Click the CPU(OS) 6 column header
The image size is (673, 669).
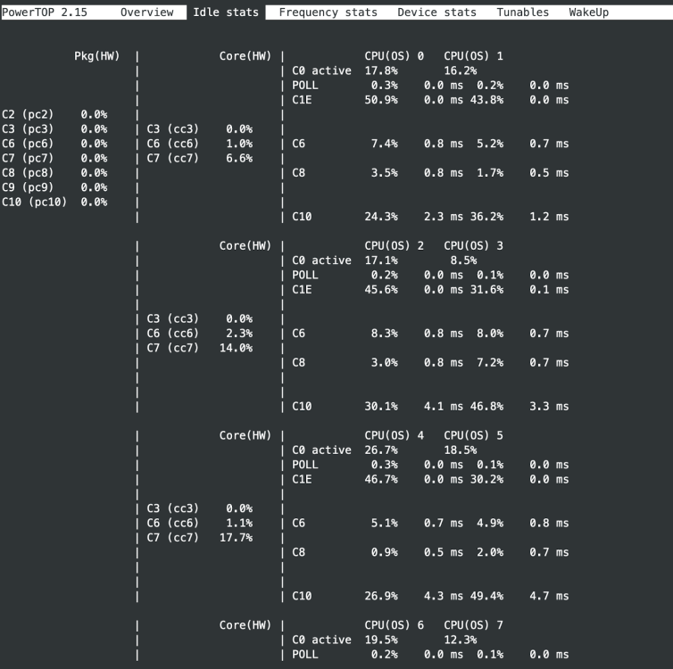(394, 624)
